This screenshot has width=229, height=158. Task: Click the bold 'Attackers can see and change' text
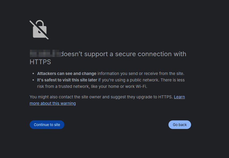pyautogui.click(x=67, y=73)
